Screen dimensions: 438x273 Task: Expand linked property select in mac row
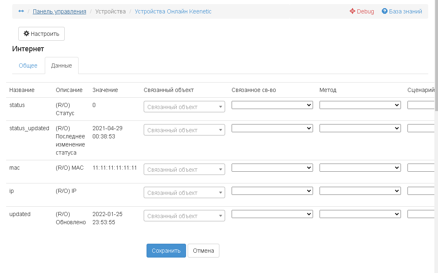272,168
